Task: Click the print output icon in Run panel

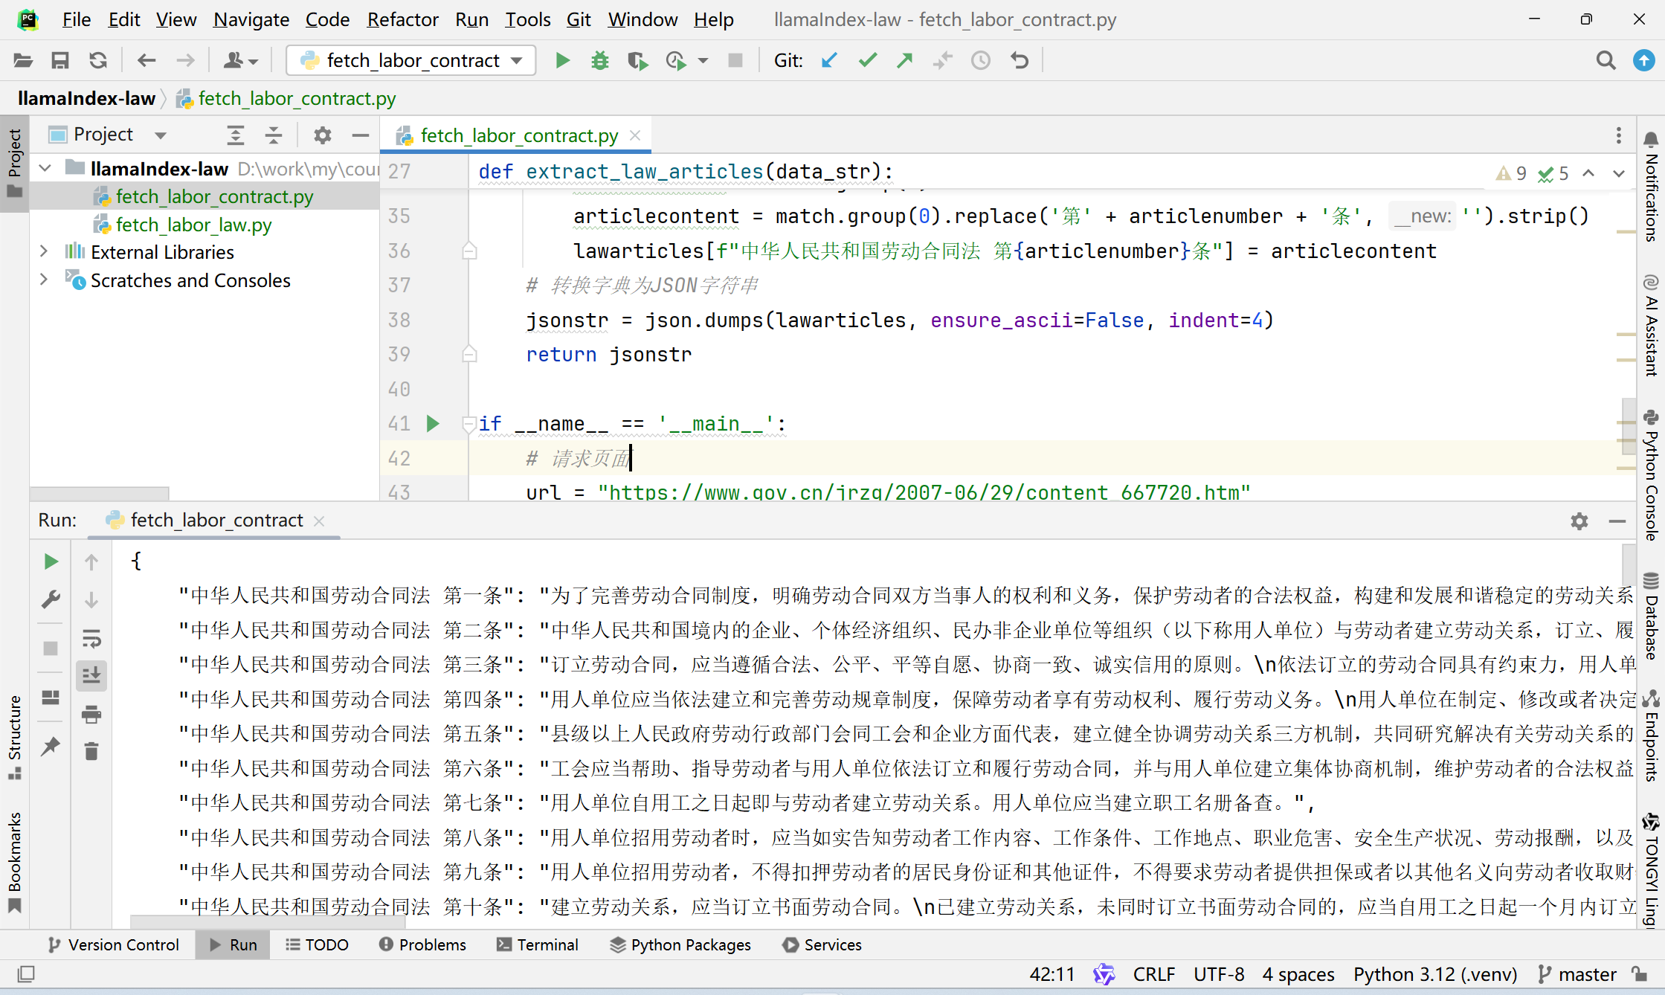Action: pyautogui.click(x=91, y=715)
